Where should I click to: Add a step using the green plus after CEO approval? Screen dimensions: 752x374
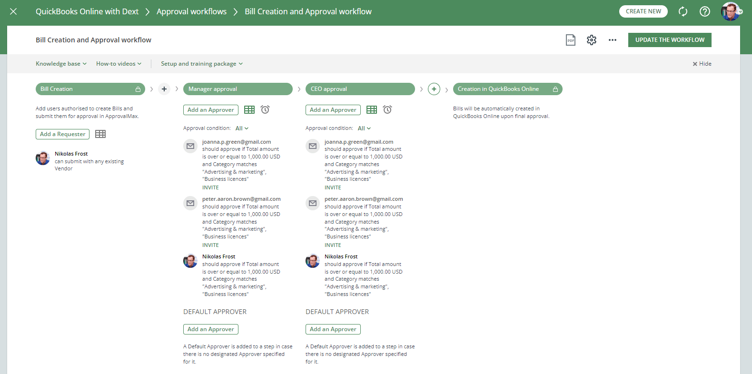pos(434,89)
